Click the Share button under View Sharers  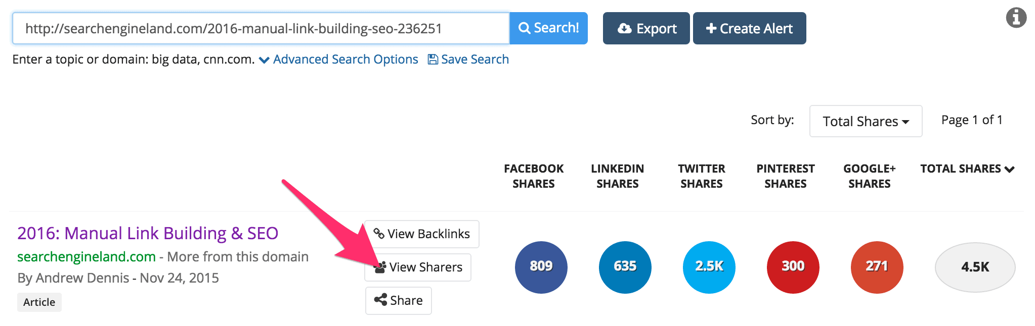tap(398, 300)
